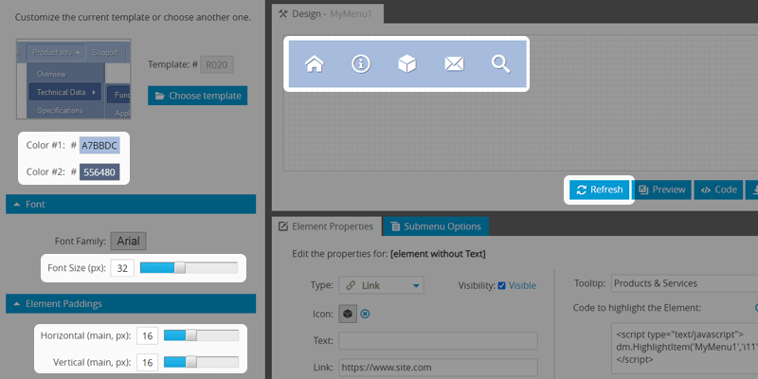Image resolution: width=758 pixels, height=379 pixels.
Task: Click the template preview thumbnail
Action: point(74,79)
